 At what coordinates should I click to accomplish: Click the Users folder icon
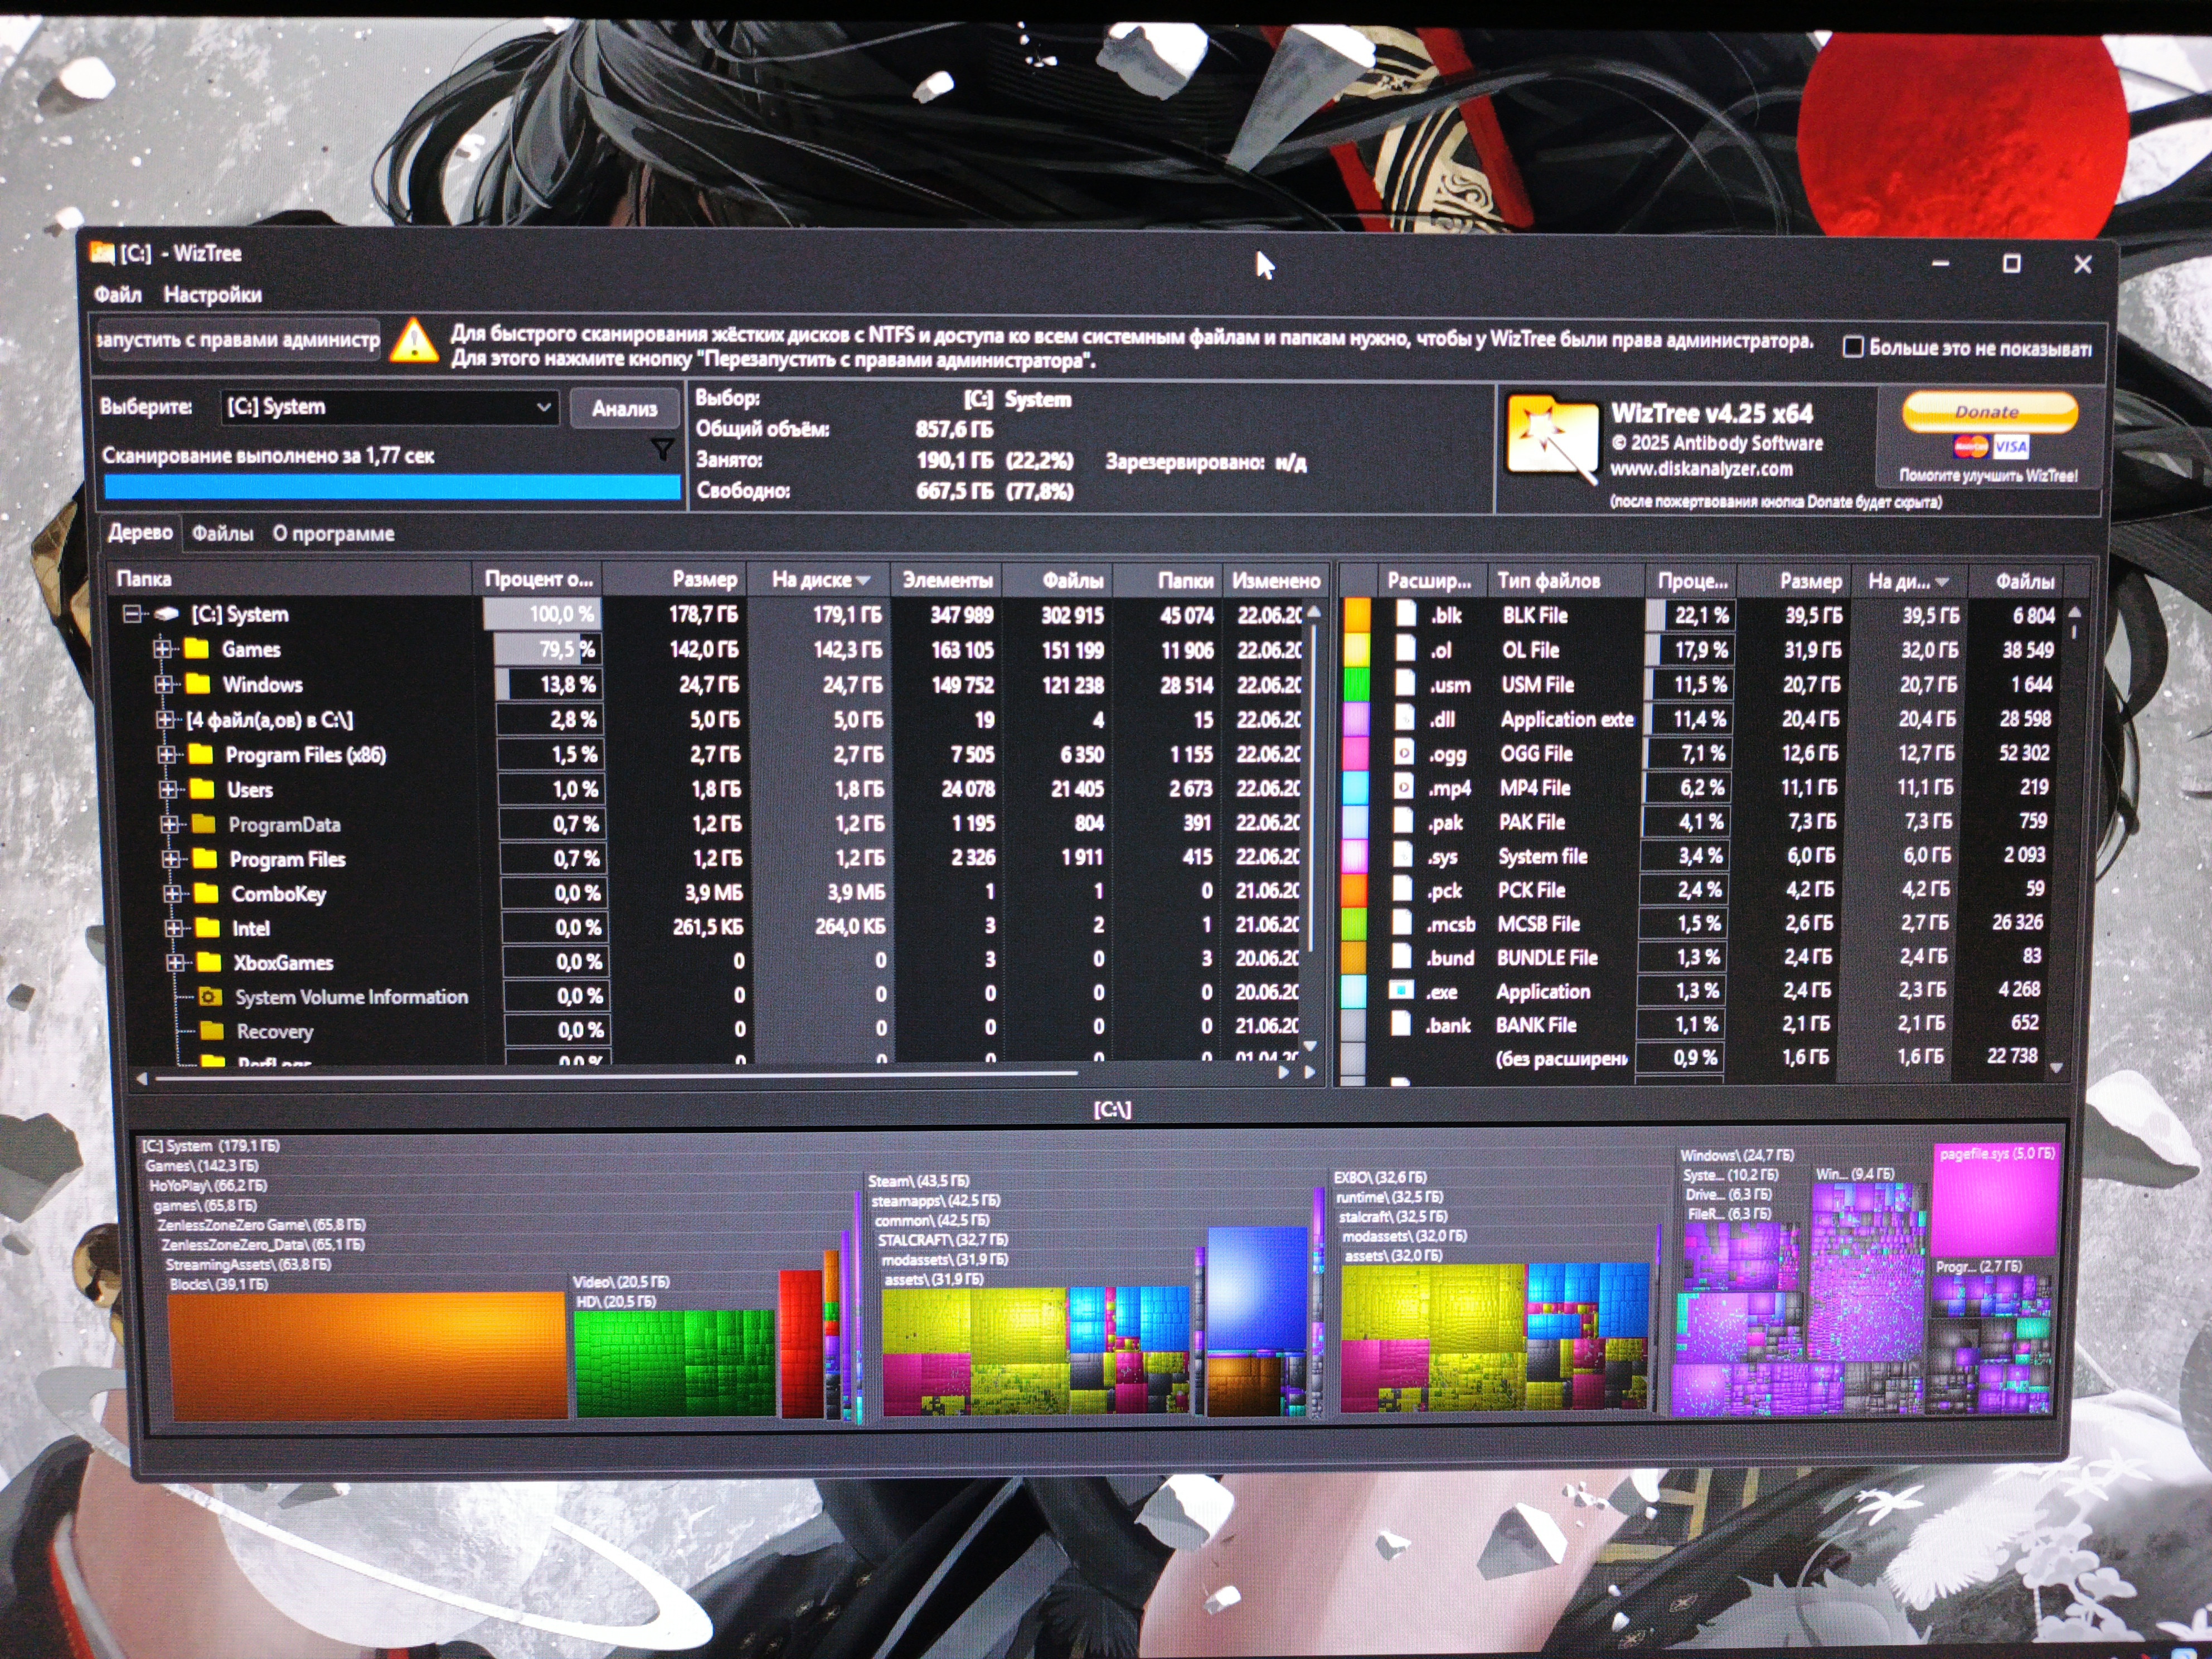(x=202, y=789)
